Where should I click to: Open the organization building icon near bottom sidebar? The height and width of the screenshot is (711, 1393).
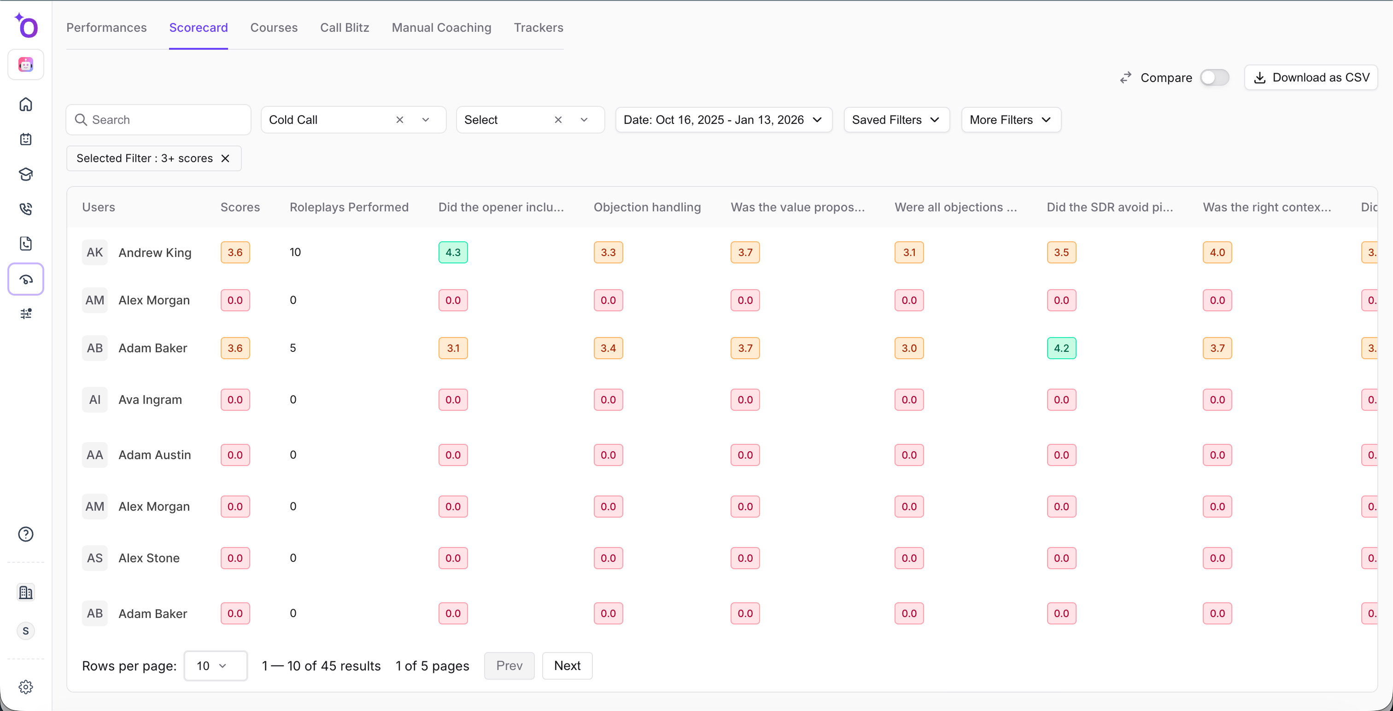[25, 592]
